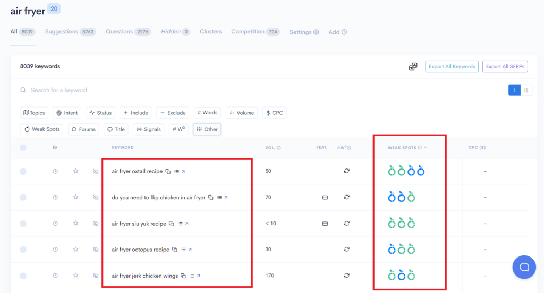
Task: Select checkbox for air fryer octopus recipe
Action: coord(23,250)
